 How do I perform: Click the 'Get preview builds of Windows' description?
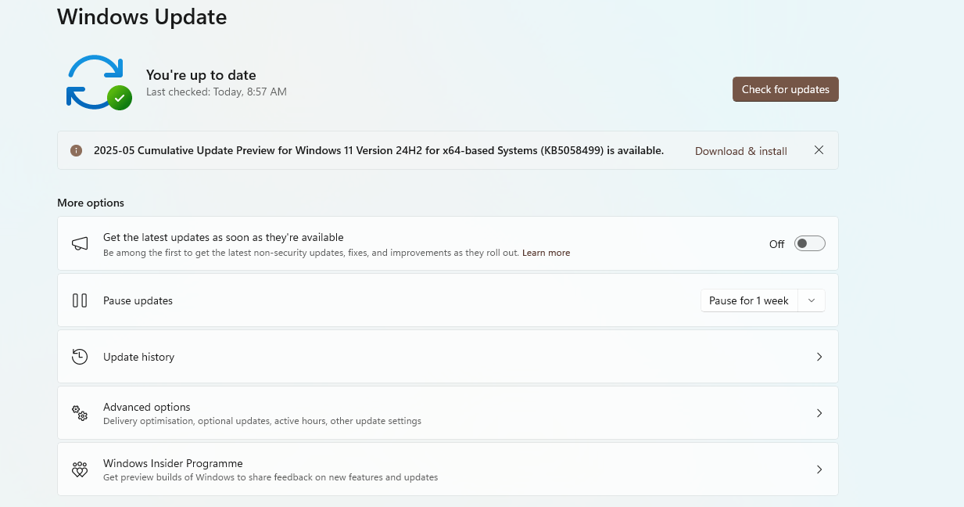[271, 477]
